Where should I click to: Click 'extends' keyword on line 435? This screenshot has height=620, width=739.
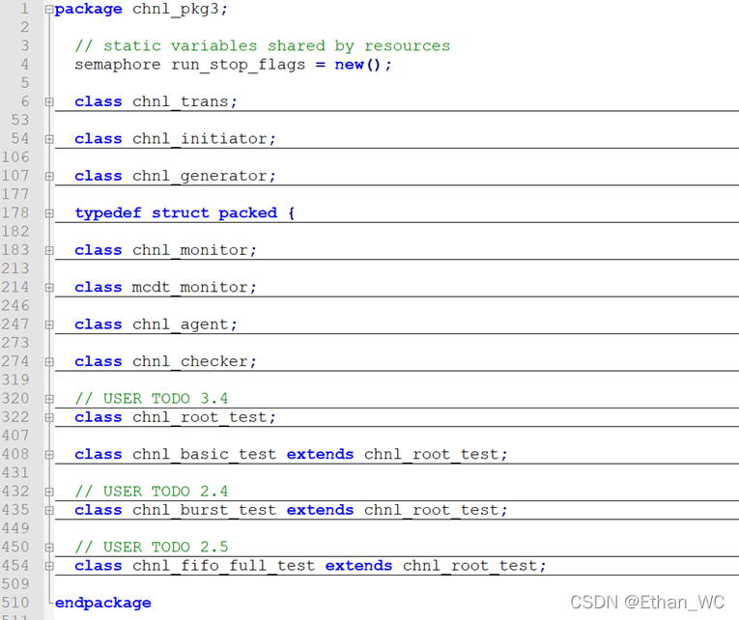[x=320, y=510]
